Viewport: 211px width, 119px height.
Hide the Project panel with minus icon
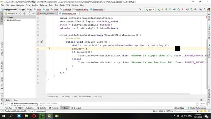[x=33, y=14]
